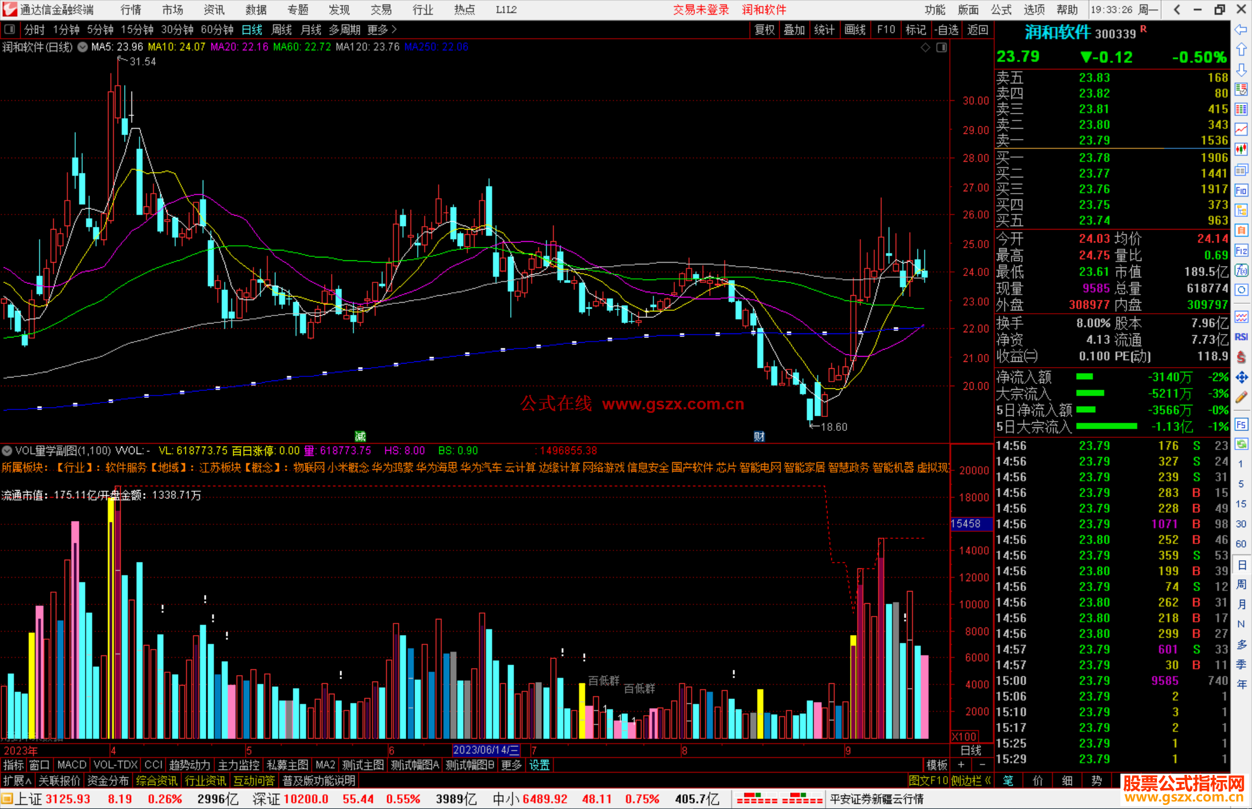Click the back arrow sidebar icon
Image resolution: width=1252 pixels, height=809 pixels.
tap(1241, 30)
